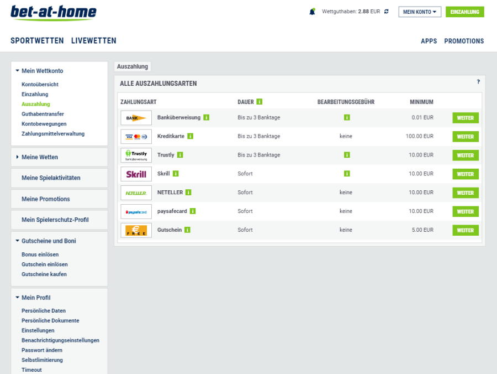Open info icon next to Trustly name
This screenshot has height=374, width=497.
180,155
